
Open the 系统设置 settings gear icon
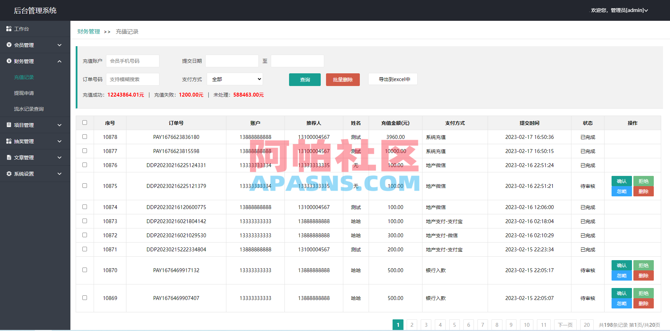pyautogui.click(x=9, y=173)
